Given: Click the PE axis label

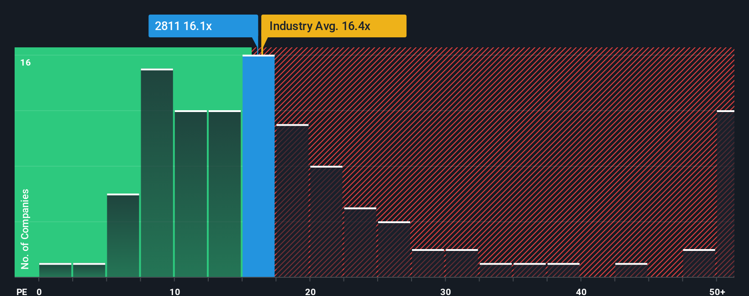Looking at the screenshot, I should tap(21, 291).
